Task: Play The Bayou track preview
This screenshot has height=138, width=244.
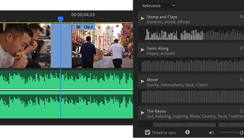Action: click(142, 113)
